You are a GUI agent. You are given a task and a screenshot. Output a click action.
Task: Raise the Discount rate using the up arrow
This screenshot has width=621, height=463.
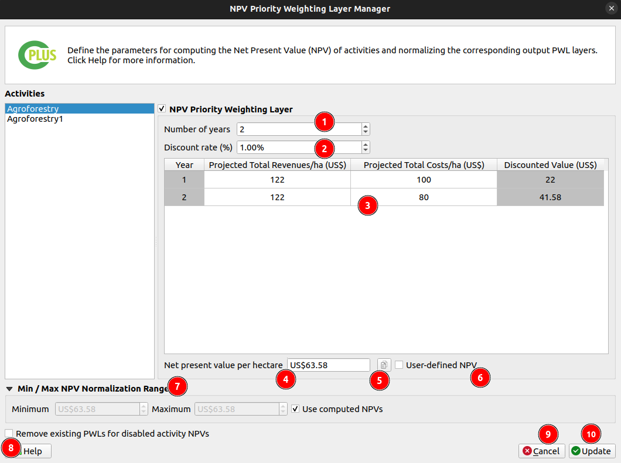[x=366, y=145]
